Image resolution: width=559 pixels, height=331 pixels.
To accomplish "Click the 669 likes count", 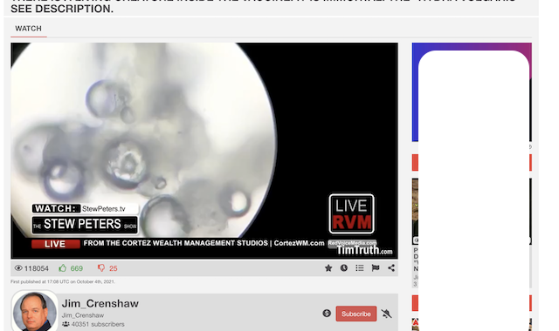I will click(x=77, y=268).
